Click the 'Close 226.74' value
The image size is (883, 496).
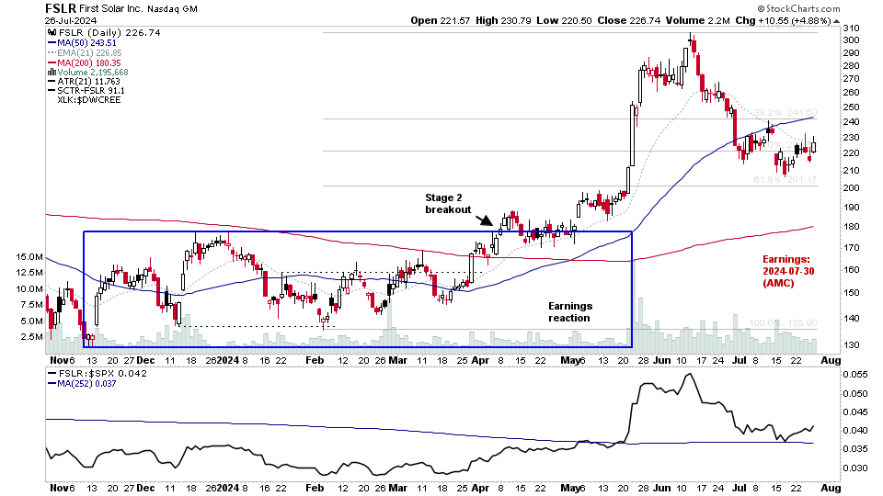point(628,20)
